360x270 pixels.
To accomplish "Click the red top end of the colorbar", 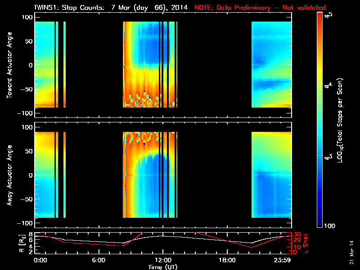I will click(320, 18).
